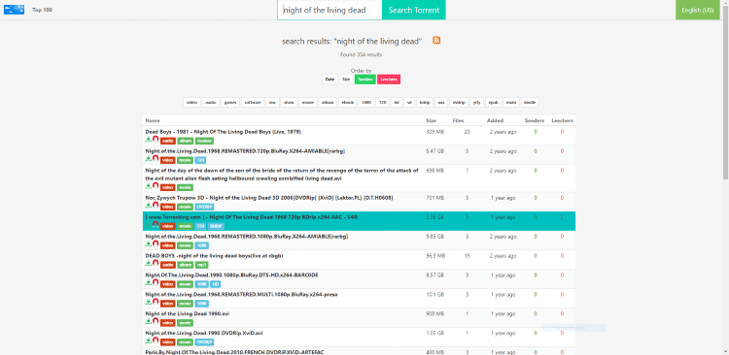Filter results by software tag
The width and height of the screenshot is (729, 355).
point(253,102)
